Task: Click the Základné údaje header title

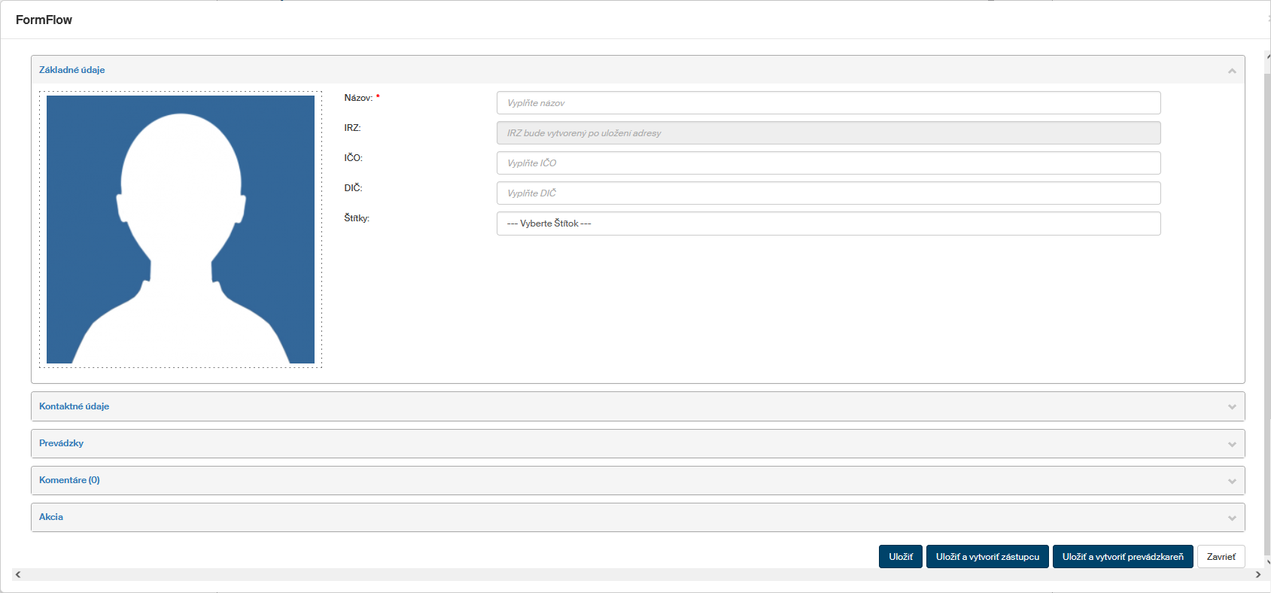Action: [x=71, y=70]
